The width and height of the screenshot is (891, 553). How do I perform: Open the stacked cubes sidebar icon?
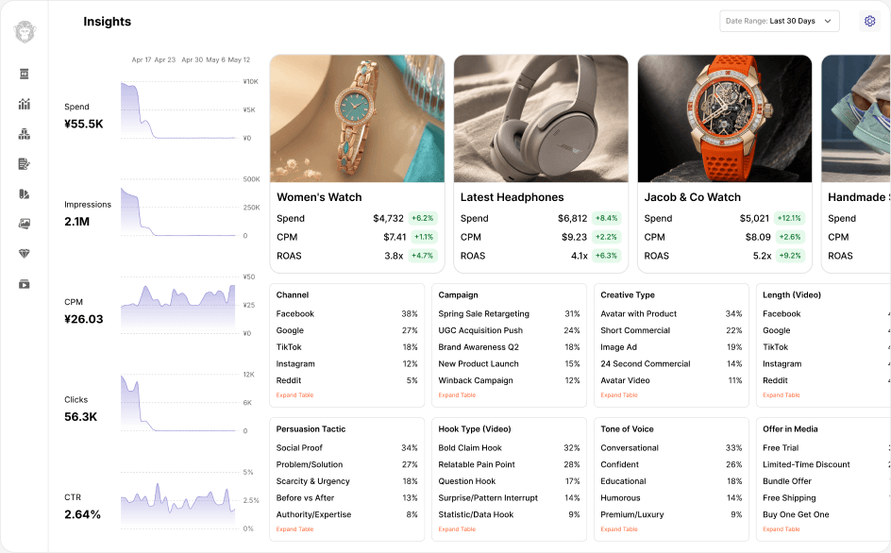(x=24, y=134)
